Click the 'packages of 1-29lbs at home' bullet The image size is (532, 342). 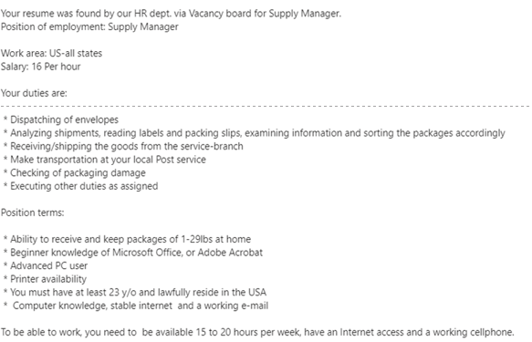[127, 239]
